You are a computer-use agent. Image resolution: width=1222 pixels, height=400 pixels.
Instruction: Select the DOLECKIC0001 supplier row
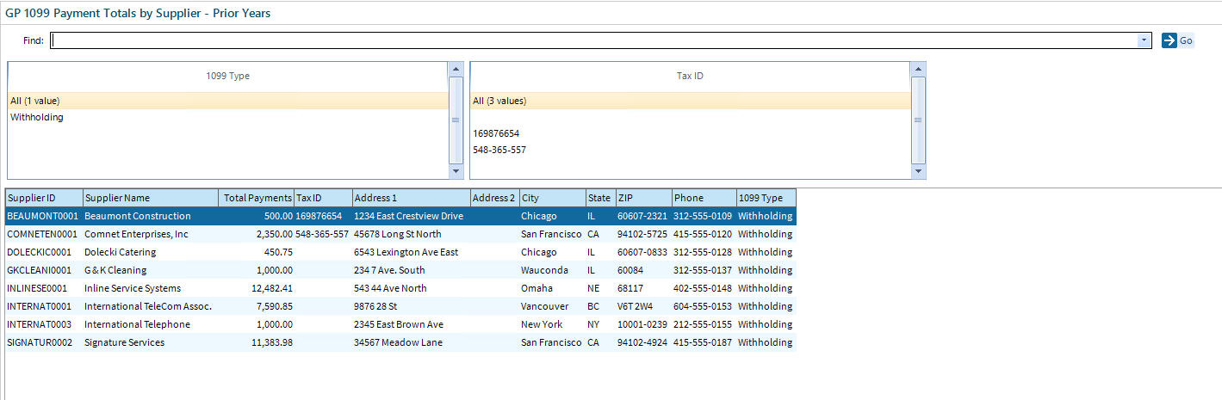click(400, 252)
